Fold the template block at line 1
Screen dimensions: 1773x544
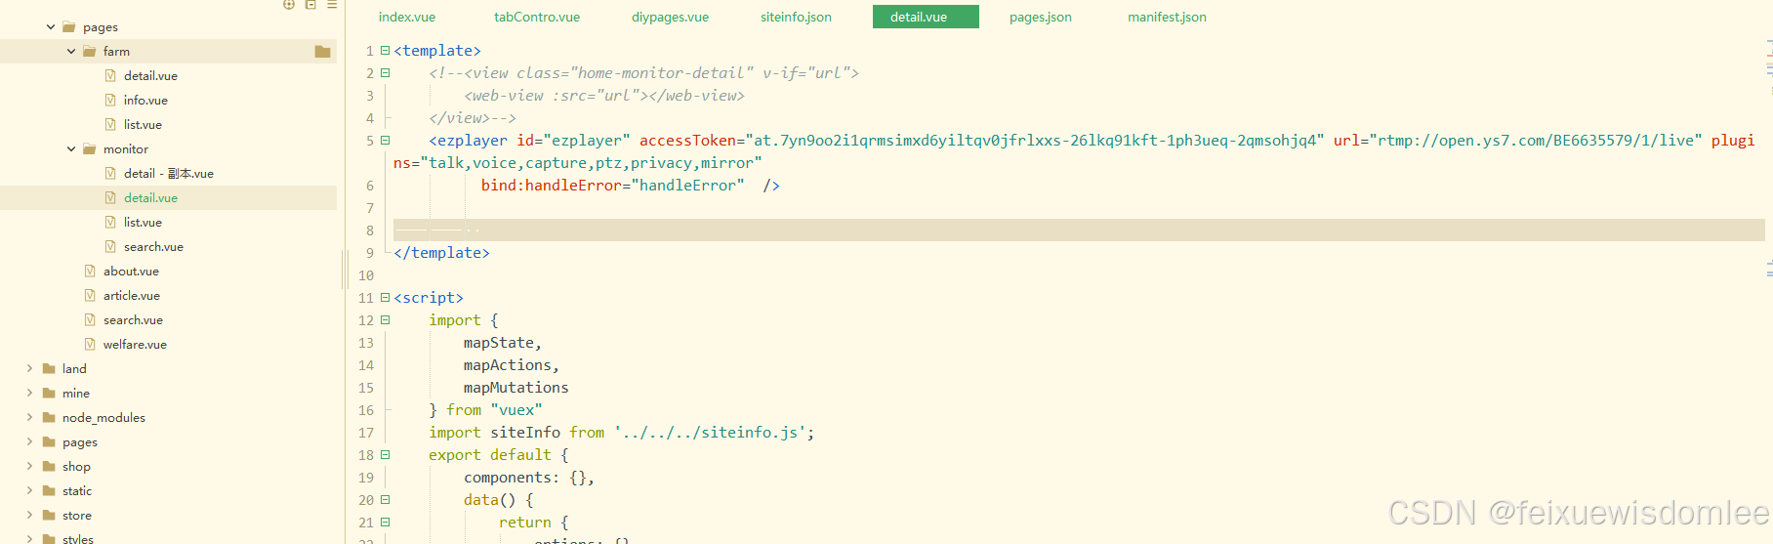point(385,51)
